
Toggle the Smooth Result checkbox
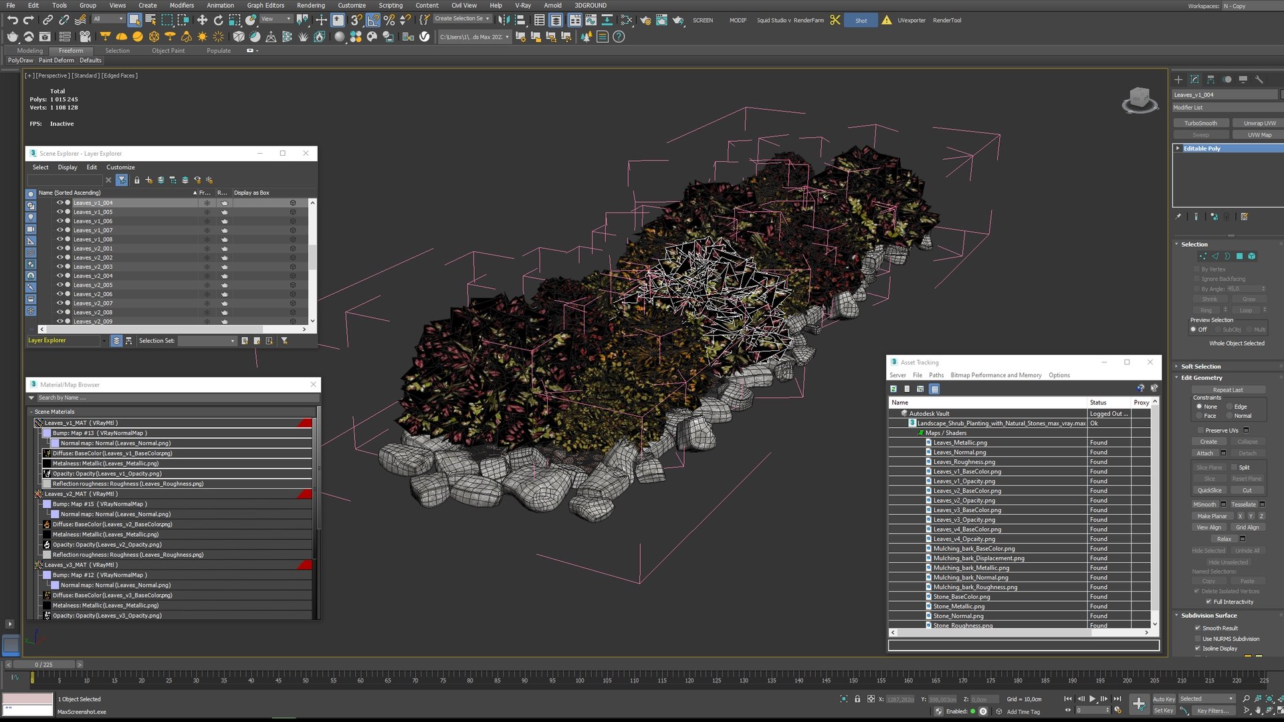pos(1197,628)
